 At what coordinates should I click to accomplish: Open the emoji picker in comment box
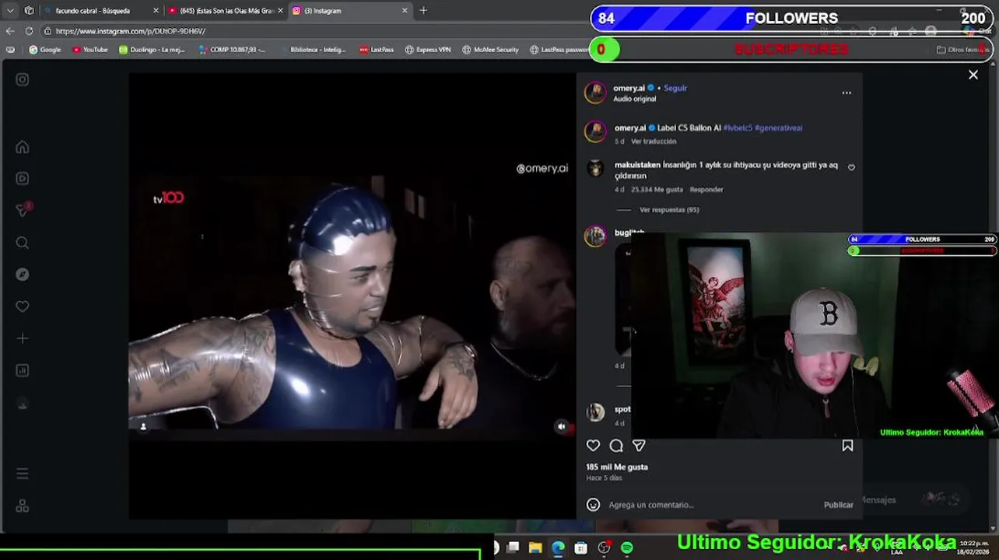(x=593, y=505)
